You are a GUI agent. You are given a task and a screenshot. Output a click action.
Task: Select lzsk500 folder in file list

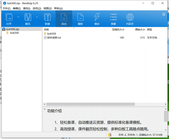(51, 34)
